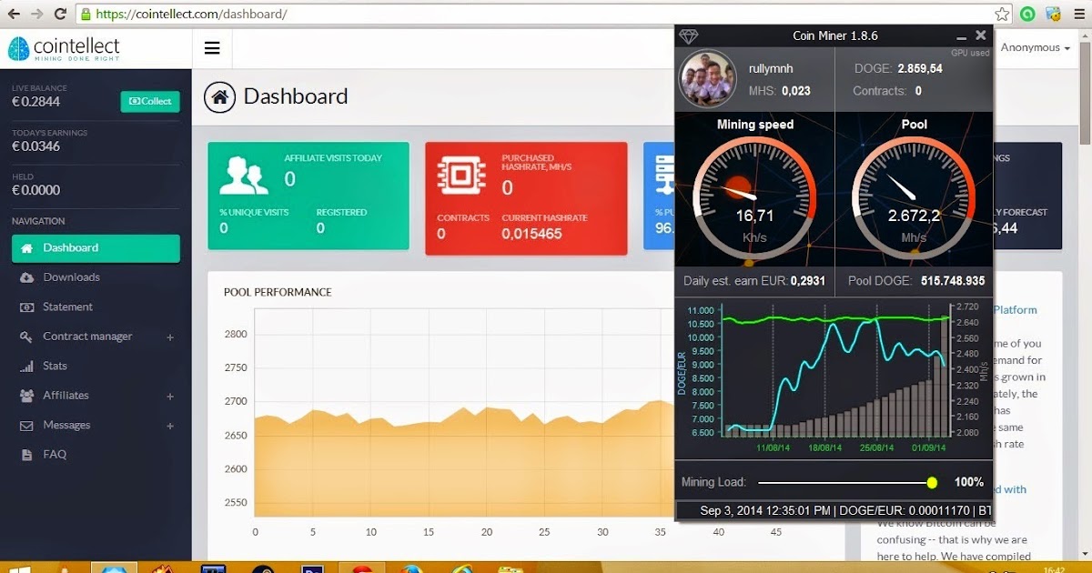The image size is (1092, 573).
Task: Click the affiliate people icon on the green card
Action: (243, 176)
